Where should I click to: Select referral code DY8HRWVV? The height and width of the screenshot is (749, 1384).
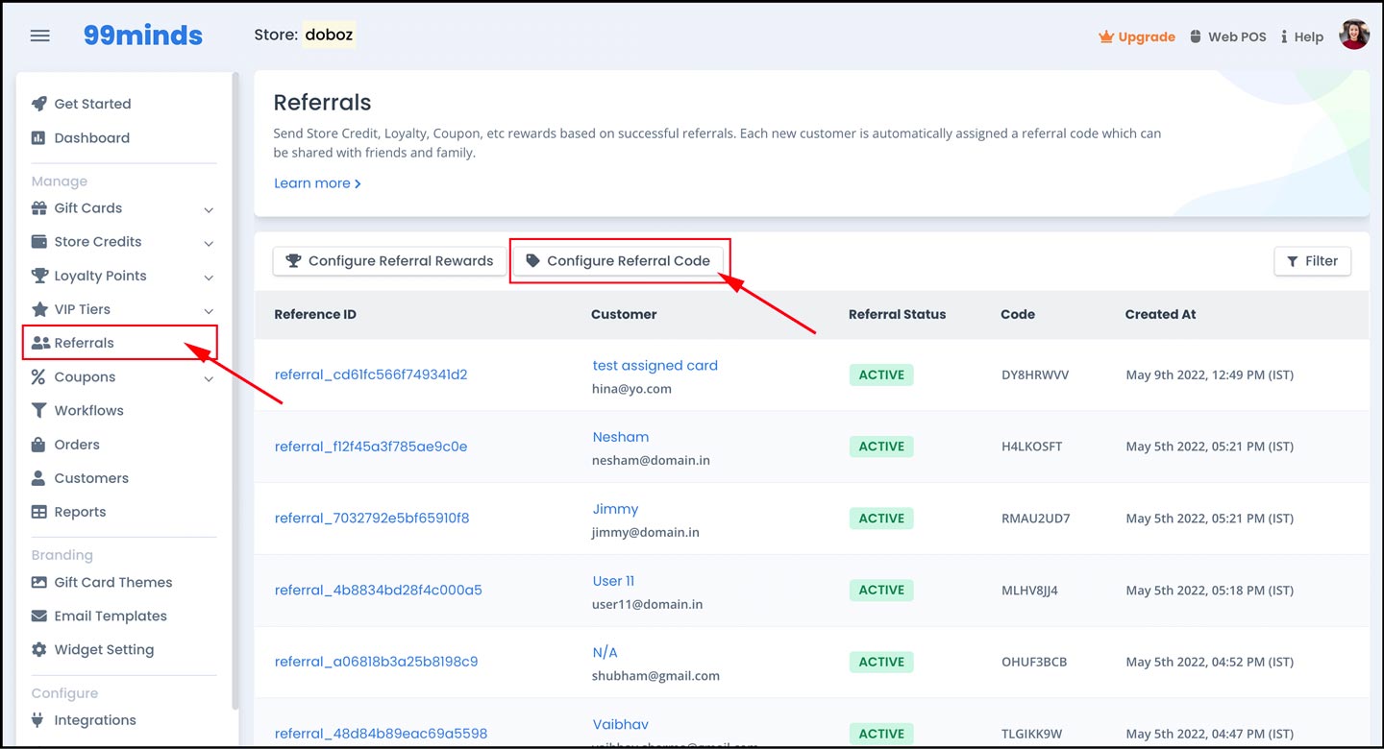tap(1035, 374)
